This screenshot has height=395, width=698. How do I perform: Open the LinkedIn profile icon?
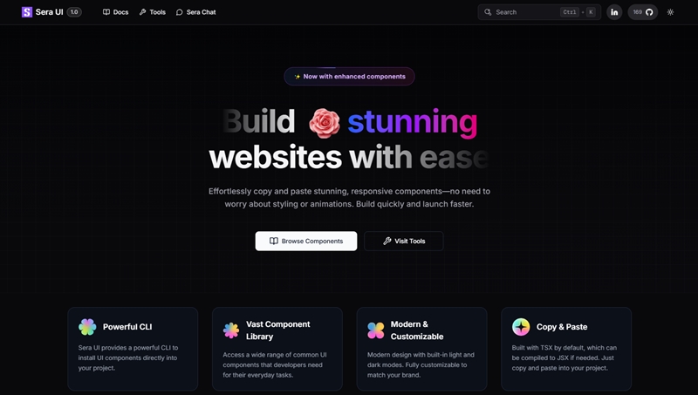click(x=614, y=12)
